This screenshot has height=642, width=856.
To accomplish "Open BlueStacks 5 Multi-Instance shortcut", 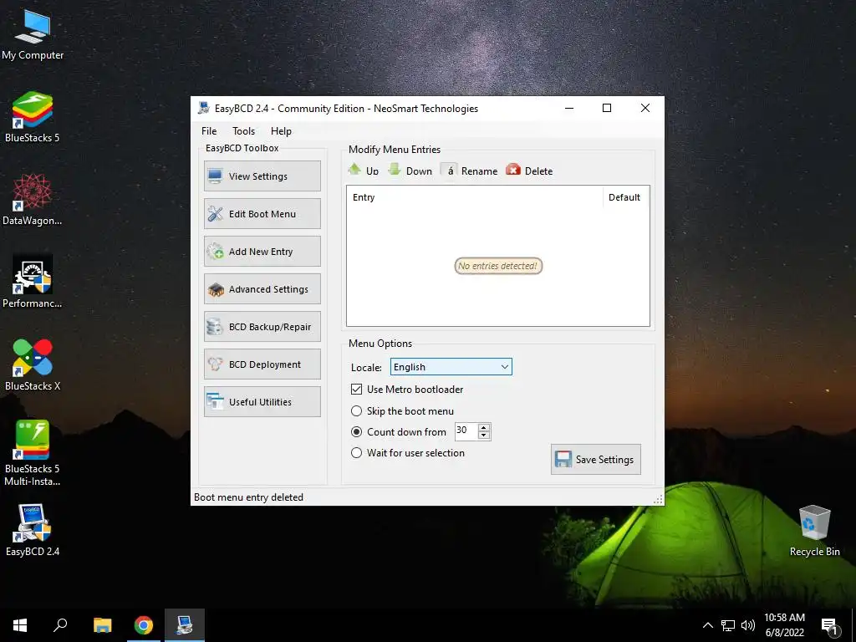I will pos(33,453).
